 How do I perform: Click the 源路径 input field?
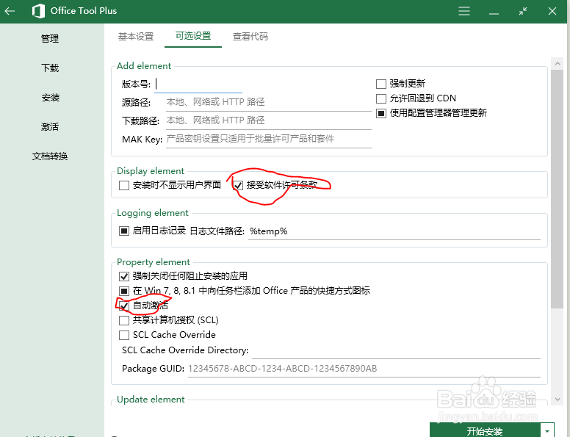[x=269, y=102]
